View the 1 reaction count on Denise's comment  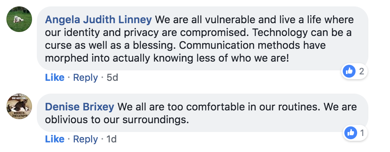click(x=362, y=133)
